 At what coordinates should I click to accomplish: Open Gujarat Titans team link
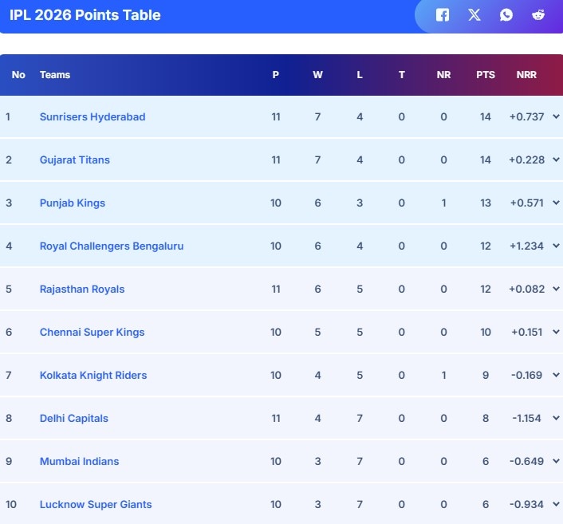(75, 160)
